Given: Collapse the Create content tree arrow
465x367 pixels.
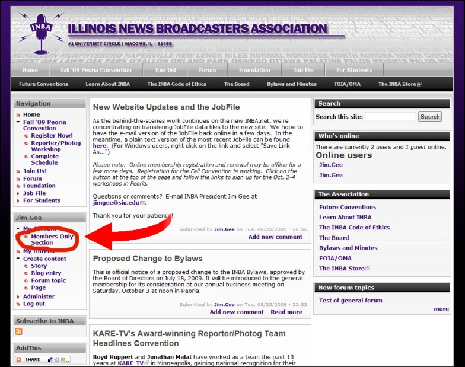Looking at the screenshot, I should 18,259.
